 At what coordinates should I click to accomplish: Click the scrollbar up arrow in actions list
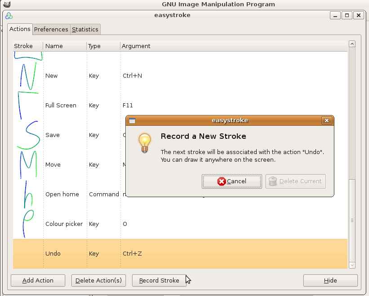tap(352, 44)
